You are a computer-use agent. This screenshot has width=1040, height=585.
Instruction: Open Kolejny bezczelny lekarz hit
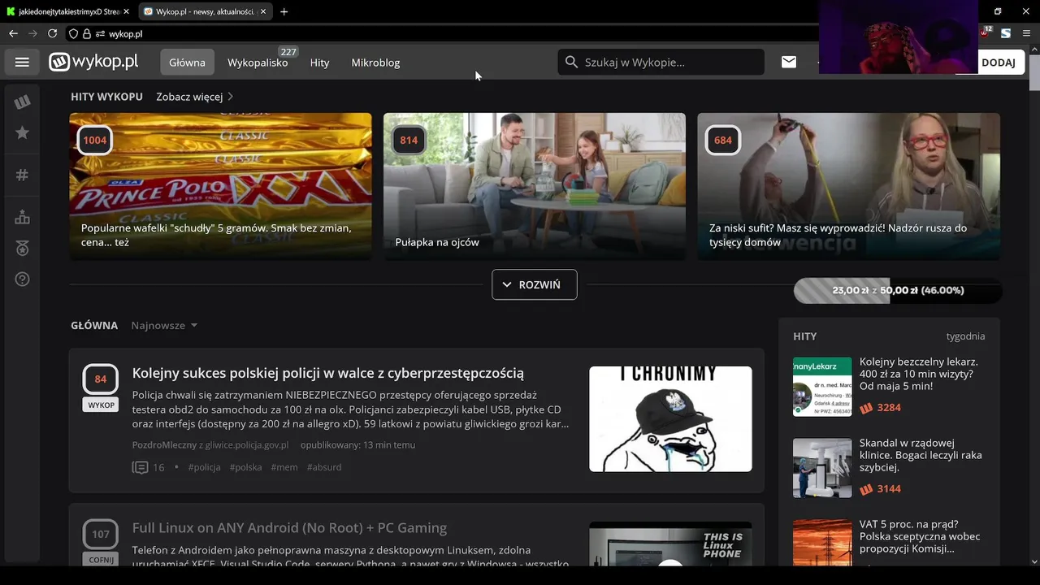coord(919,373)
